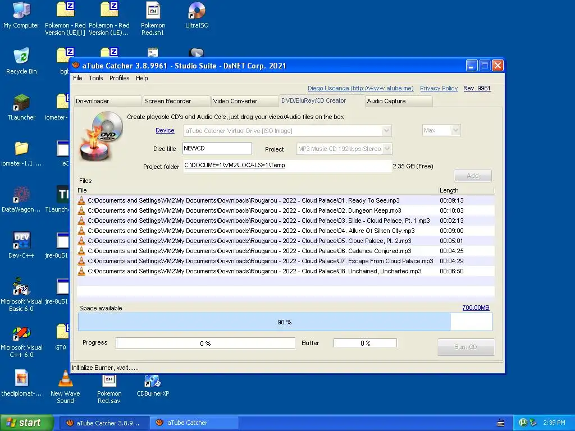
Task: Switch to second aTube Catcher taskbar button
Action: click(194, 423)
